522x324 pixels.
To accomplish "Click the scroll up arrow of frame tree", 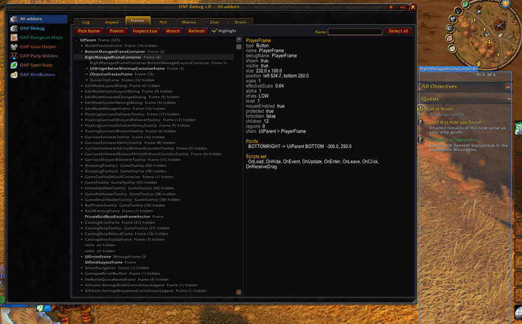I will pyautogui.click(x=239, y=40).
